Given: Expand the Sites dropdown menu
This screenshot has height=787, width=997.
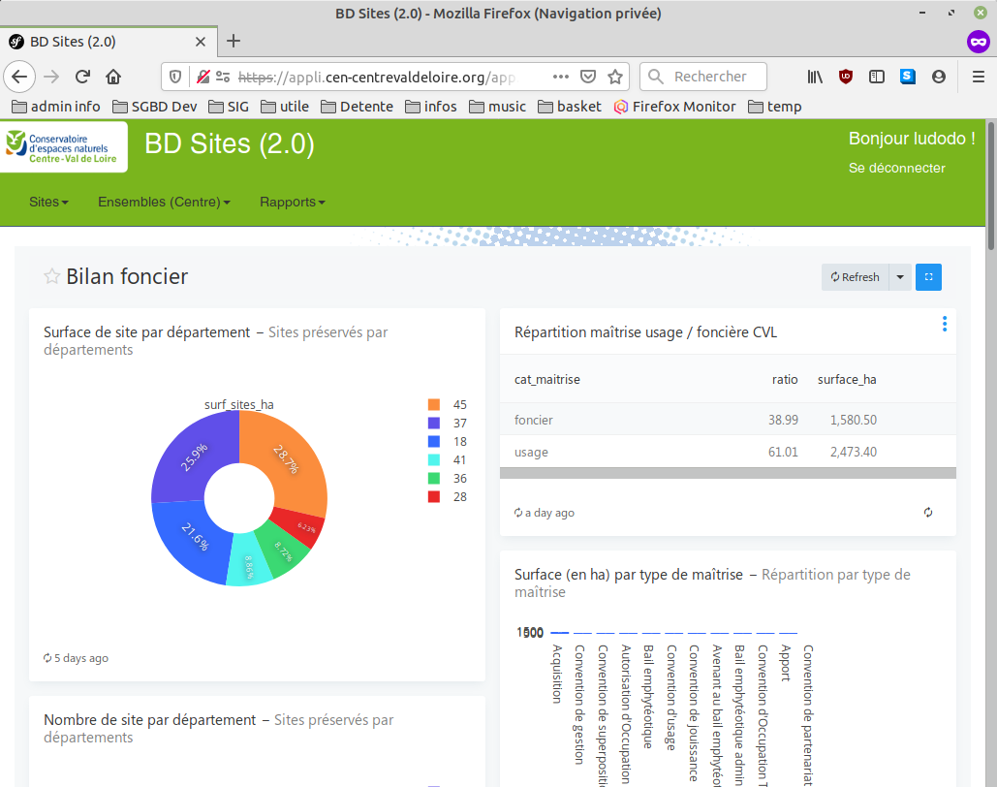Looking at the screenshot, I should pyautogui.click(x=48, y=203).
